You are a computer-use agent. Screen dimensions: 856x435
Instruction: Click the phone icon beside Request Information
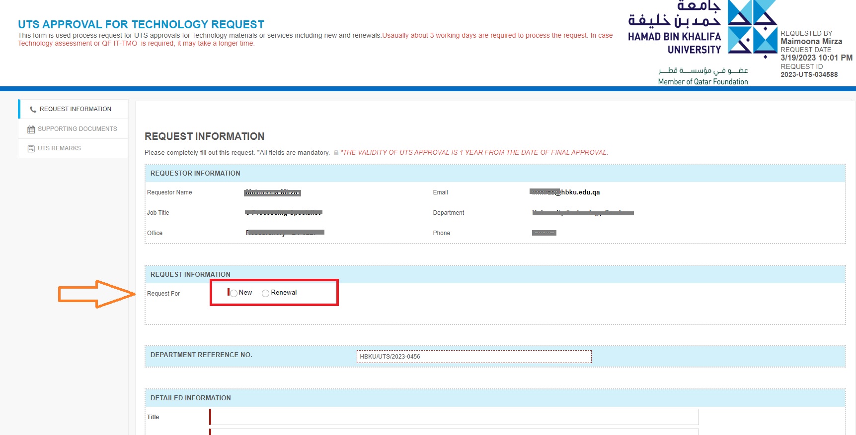(x=33, y=110)
